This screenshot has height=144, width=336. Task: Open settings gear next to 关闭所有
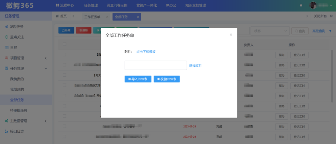331,16
